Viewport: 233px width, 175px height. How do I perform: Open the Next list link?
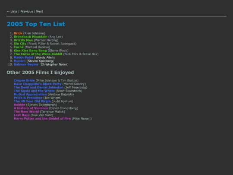(40, 12)
